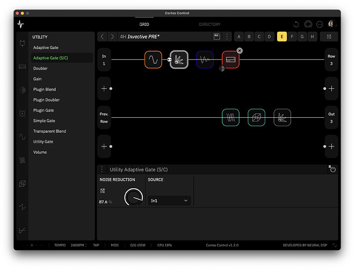Open the cube reverb category icon in sidebar
The image size is (355, 269).
pos(22,183)
